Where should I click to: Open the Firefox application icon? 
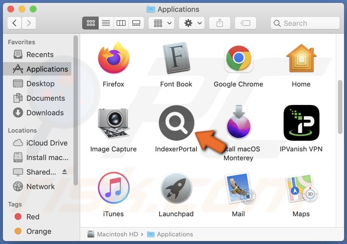coord(113,58)
